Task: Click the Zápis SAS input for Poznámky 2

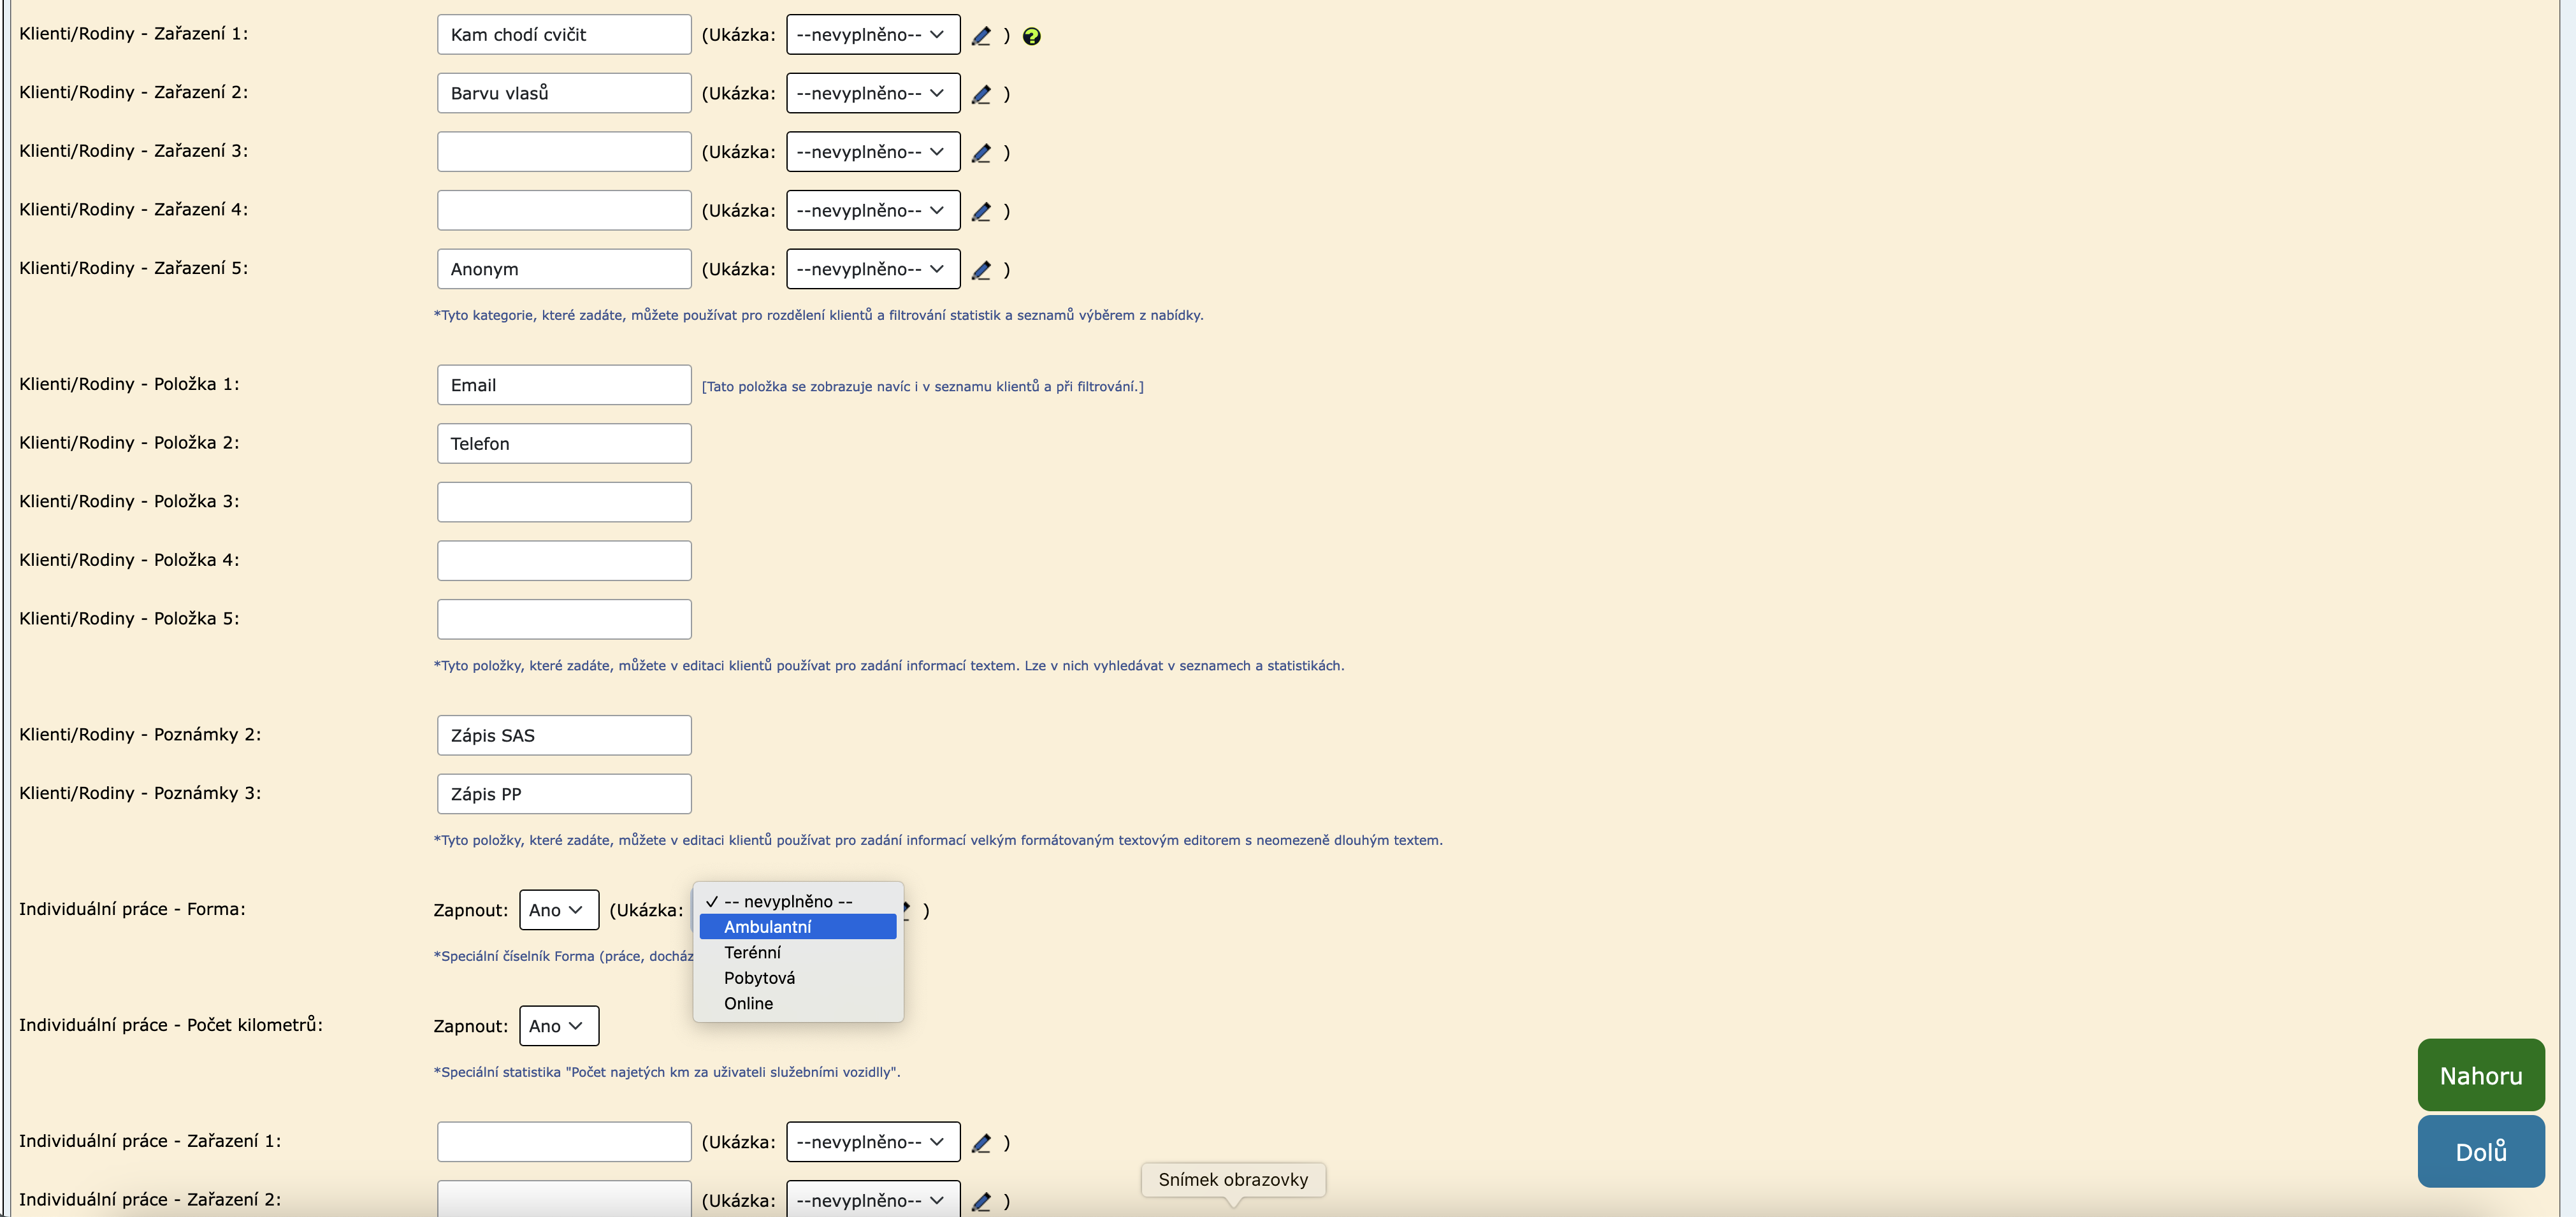Action: click(x=564, y=735)
